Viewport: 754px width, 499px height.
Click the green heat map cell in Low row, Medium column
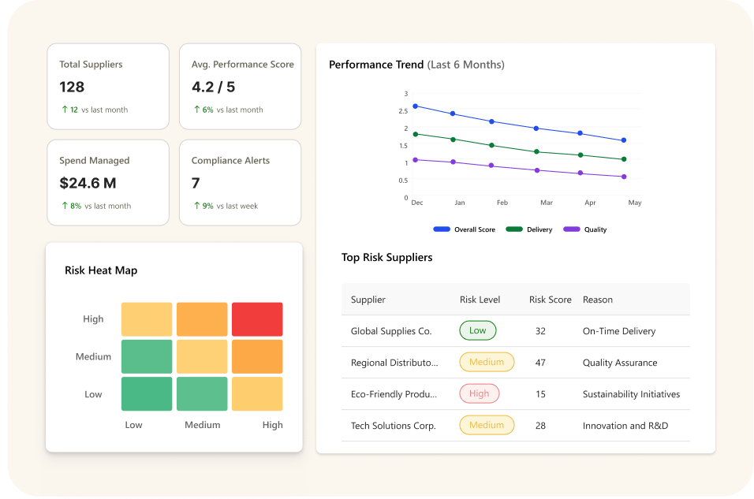tap(202, 393)
